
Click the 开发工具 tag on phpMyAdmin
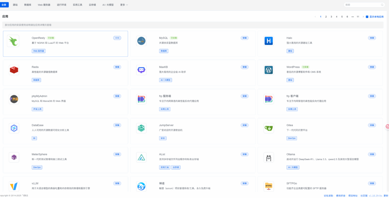tap(37, 109)
